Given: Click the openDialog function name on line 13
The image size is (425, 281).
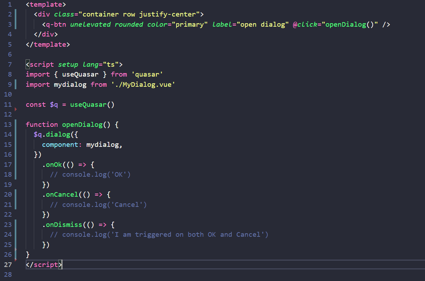Looking at the screenshot, I should tap(82, 124).
